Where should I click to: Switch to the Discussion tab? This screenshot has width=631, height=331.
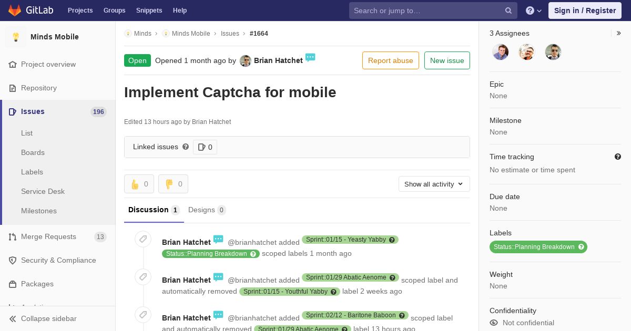click(x=154, y=210)
